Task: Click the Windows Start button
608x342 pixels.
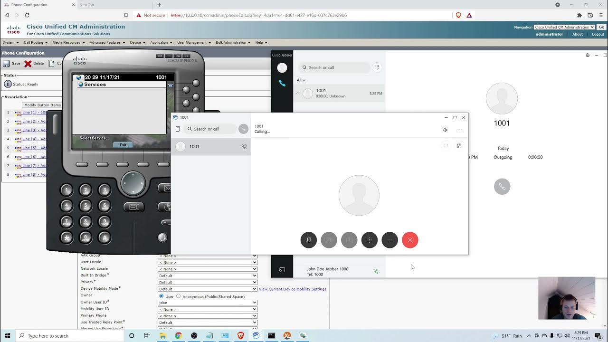Action: click(x=7, y=336)
